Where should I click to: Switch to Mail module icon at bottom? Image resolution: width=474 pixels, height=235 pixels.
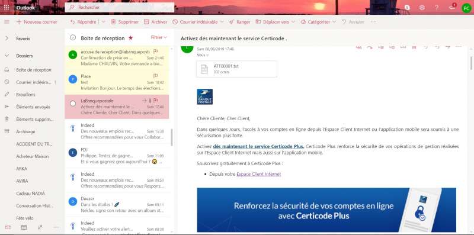[x=8, y=227]
